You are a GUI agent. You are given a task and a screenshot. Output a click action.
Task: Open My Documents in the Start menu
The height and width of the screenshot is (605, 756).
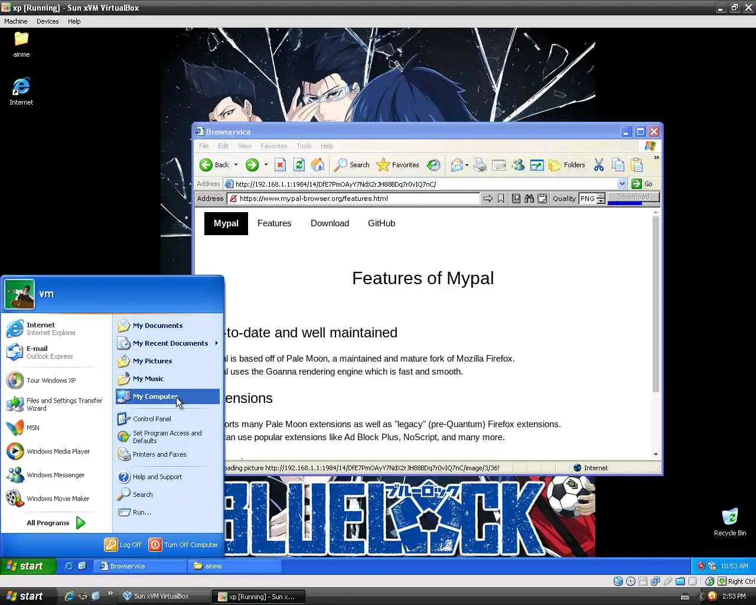(x=168, y=326)
